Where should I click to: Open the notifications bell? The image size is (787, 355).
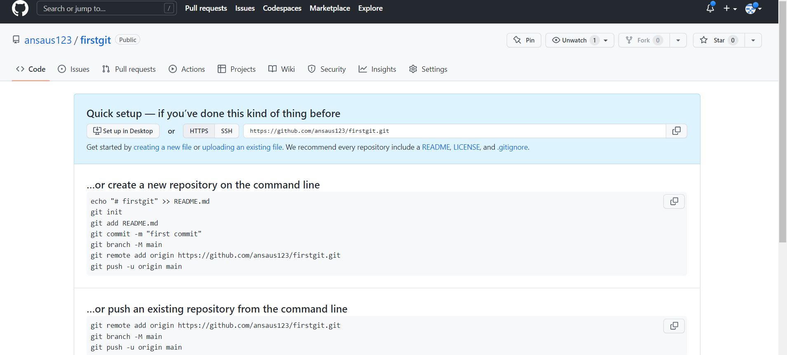pyautogui.click(x=710, y=8)
